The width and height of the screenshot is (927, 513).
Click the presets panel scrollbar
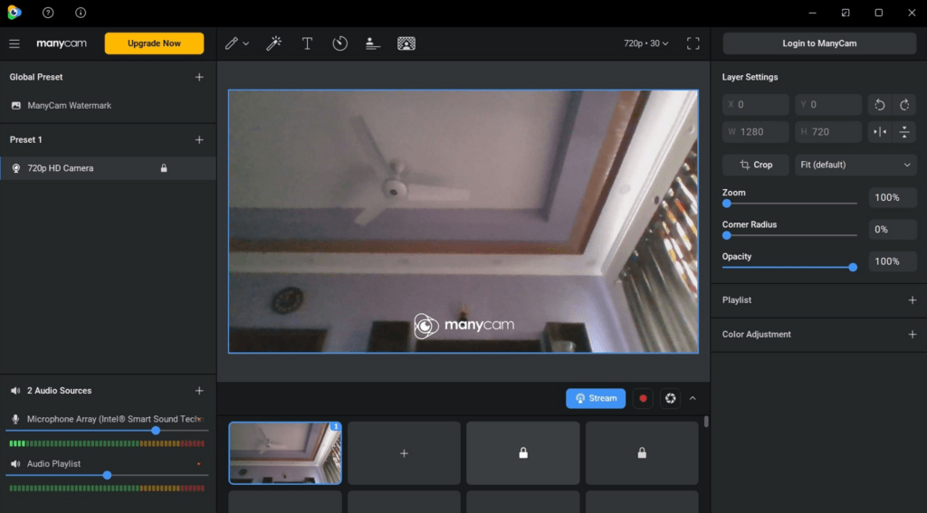click(x=706, y=422)
